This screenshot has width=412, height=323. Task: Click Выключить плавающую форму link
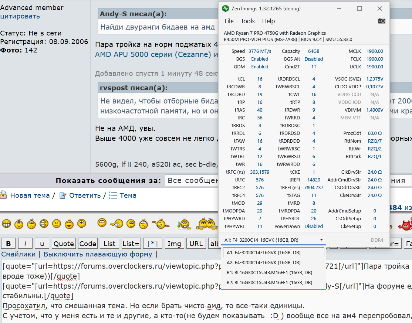coord(98,254)
